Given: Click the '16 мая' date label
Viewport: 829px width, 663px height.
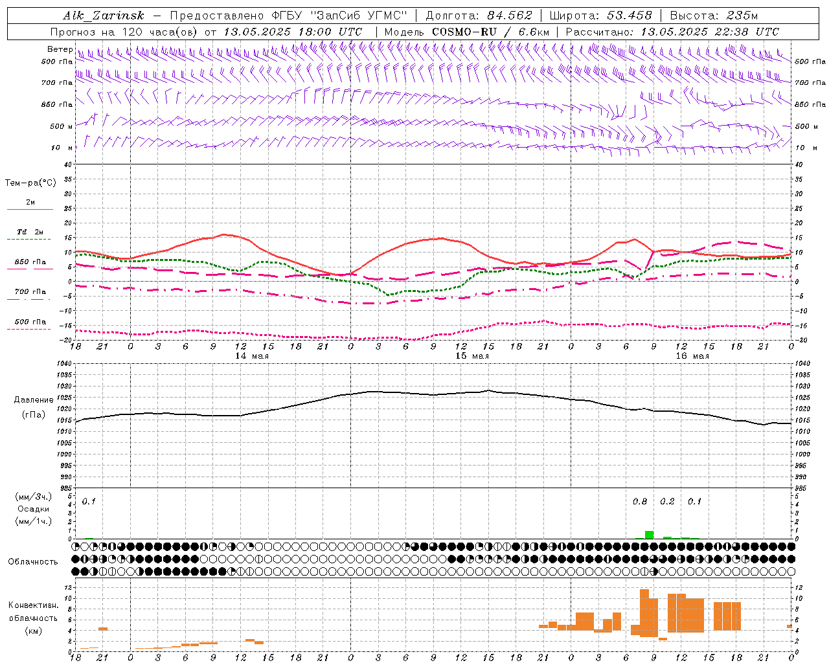Looking at the screenshot, I should pos(692,356).
